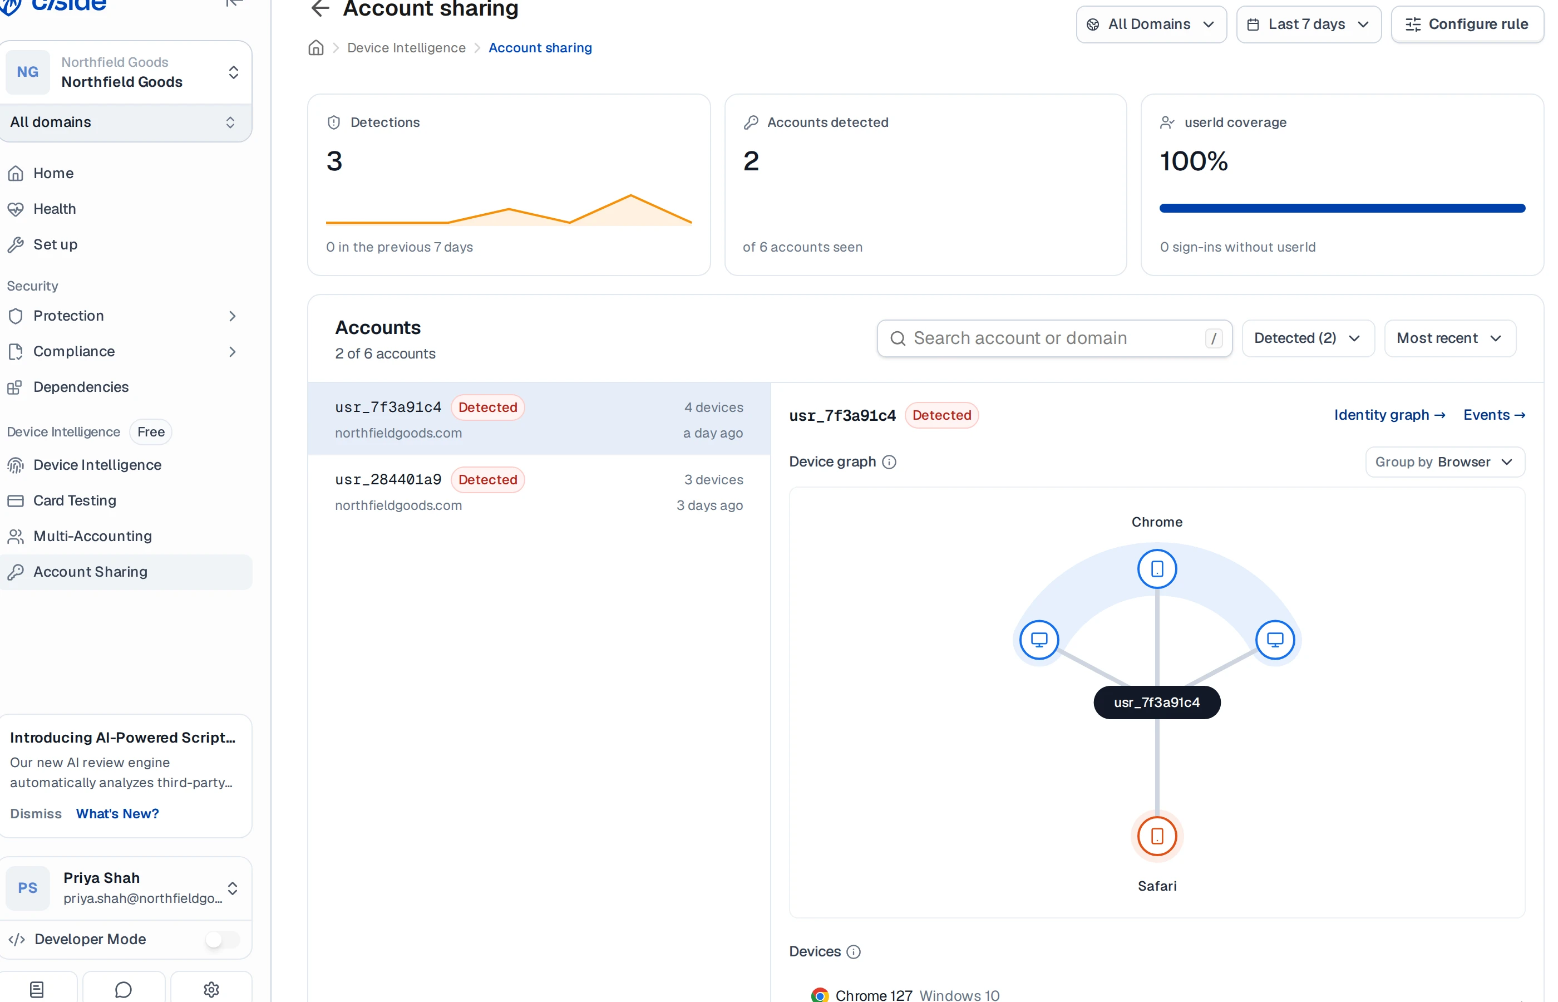The width and height of the screenshot is (1558, 1002).
Task: Open Set up in sidebar
Action: point(126,244)
